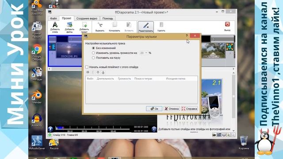The width and height of the screenshot is (283, 159).
Task: Click the Исходная папка column header
Action: [176, 79]
